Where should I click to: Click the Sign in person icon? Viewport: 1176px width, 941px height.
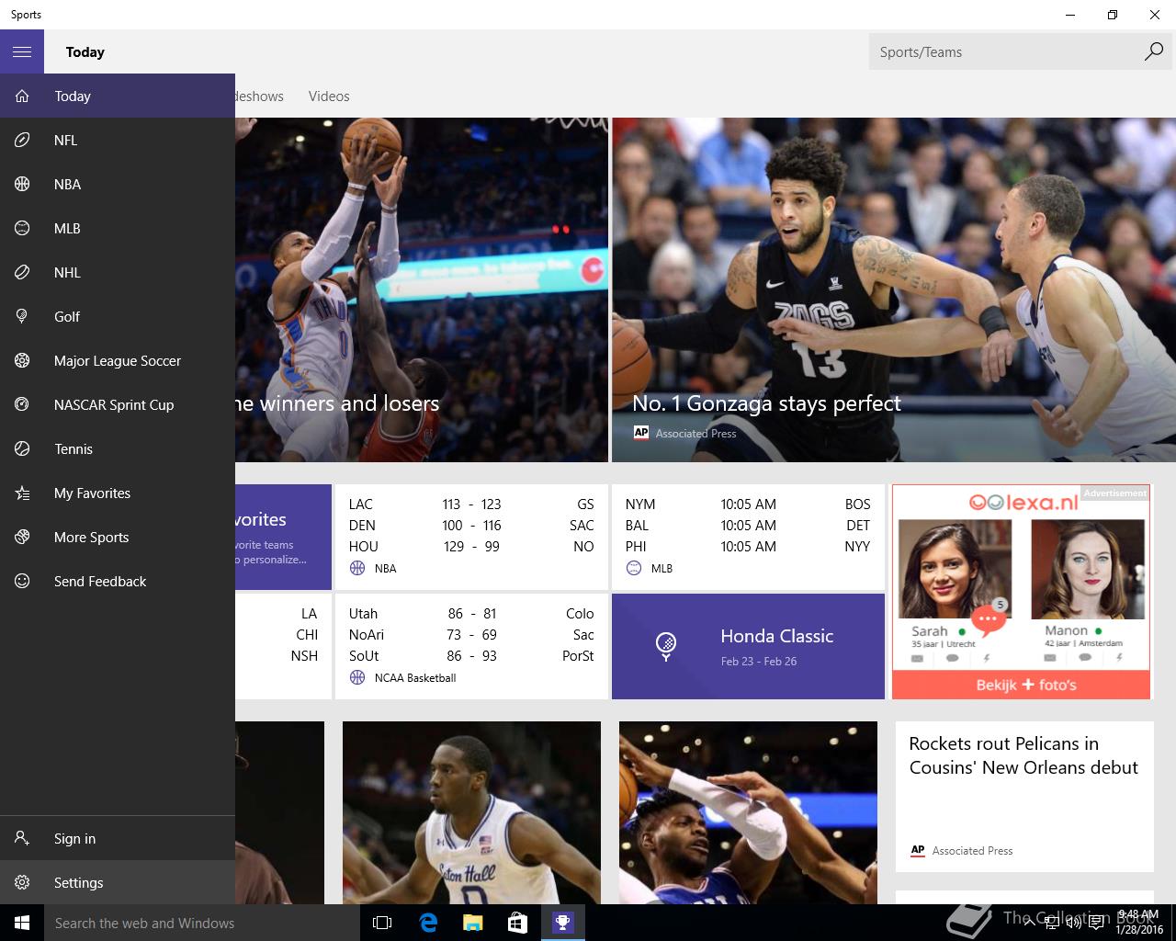point(22,838)
